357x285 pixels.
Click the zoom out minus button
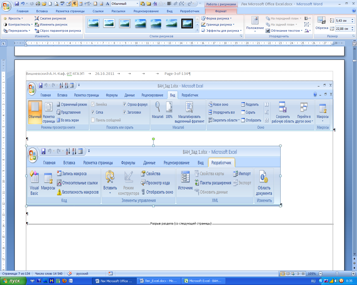click(320, 274)
